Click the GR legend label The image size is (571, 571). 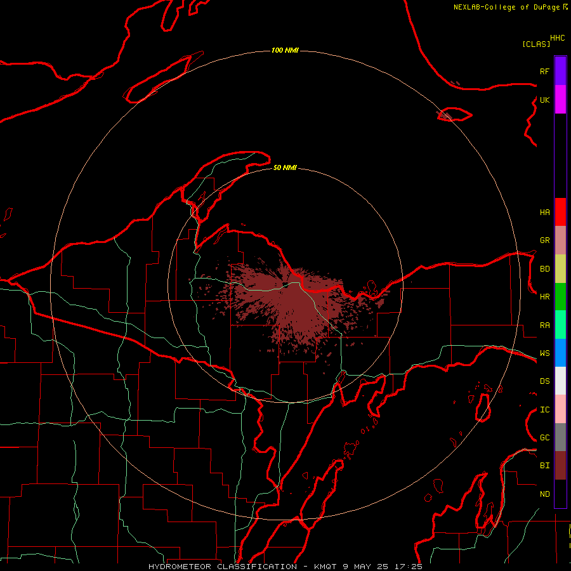[545, 240]
